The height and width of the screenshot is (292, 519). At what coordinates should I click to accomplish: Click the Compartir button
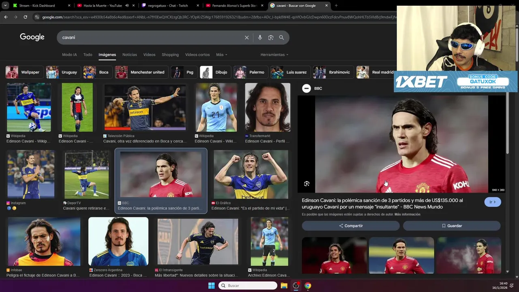pos(351,226)
